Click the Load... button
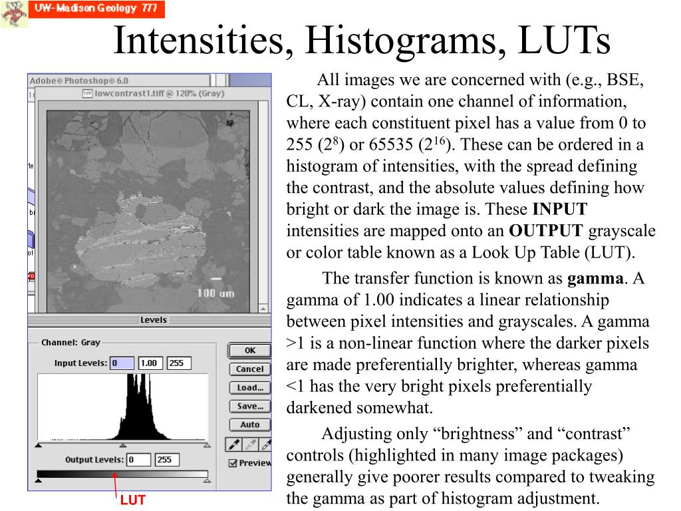The width and height of the screenshot is (681, 511). coord(250,388)
